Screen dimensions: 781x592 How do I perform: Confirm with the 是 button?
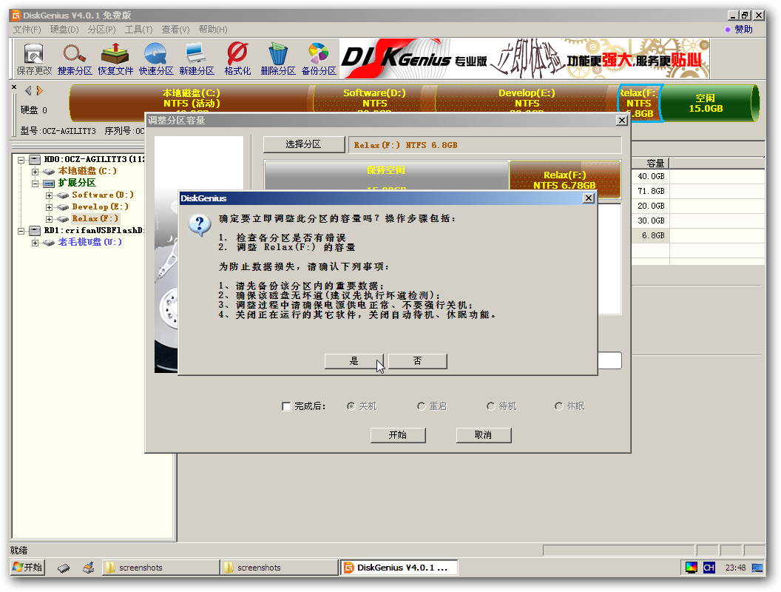(x=354, y=361)
